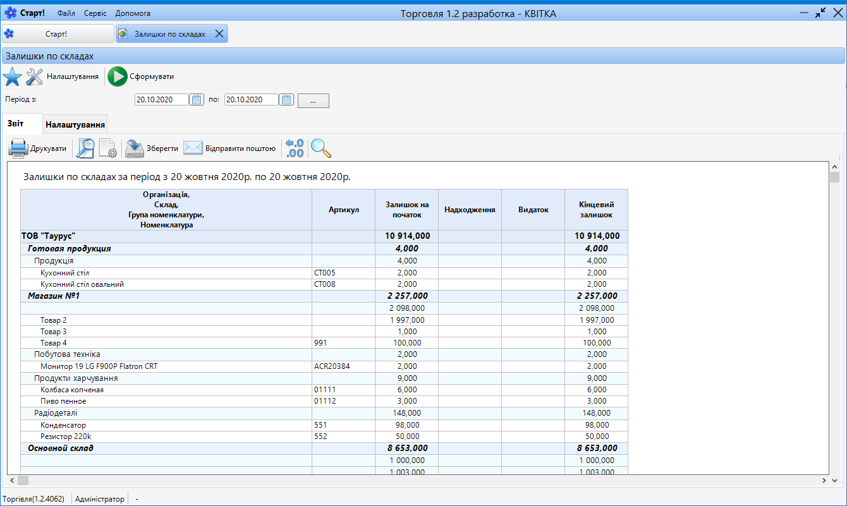Open the Допомога menu
The width and height of the screenshot is (847, 506).
point(133,13)
